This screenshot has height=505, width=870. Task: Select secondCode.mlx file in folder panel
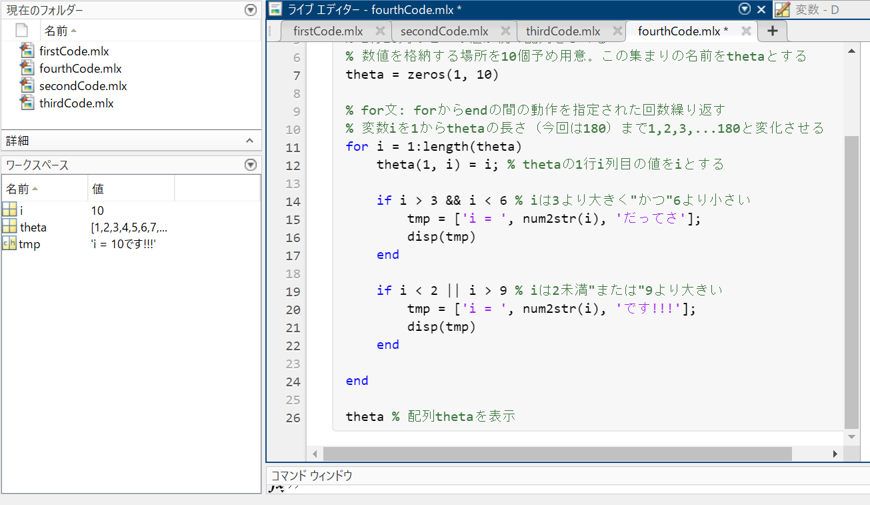tap(83, 86)
